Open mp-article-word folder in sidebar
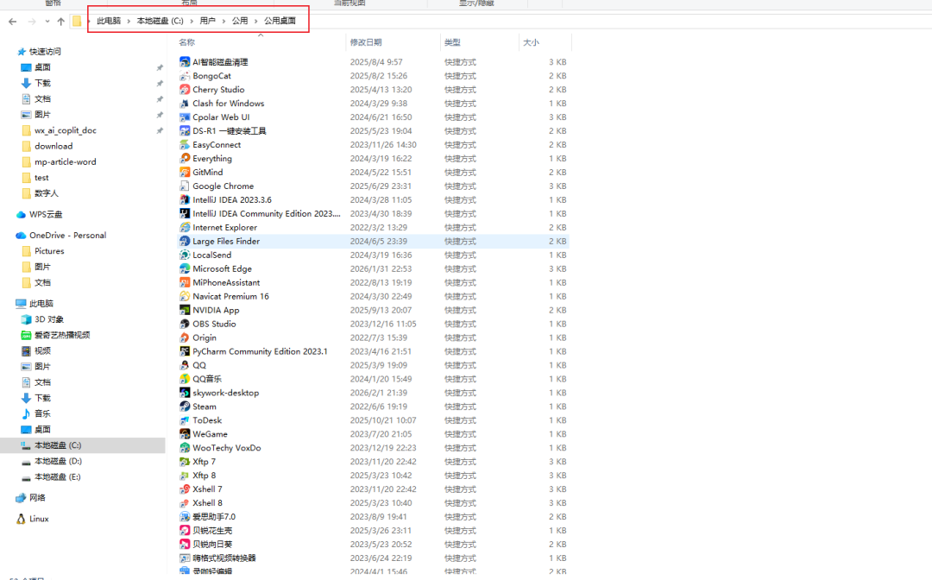Screen dimensions: 932x580 (66, 161)
